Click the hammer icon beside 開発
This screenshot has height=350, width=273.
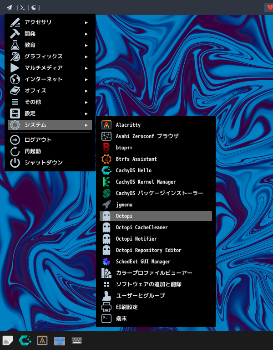tap(15, 34)
